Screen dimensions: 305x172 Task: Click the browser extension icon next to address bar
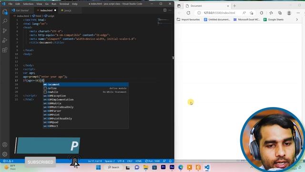[262, 13]
